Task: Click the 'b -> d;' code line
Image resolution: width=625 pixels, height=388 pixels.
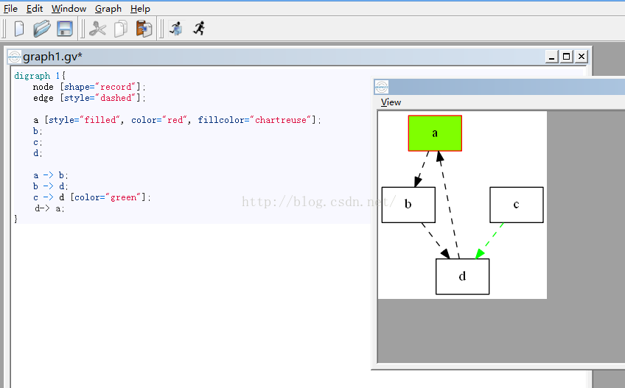Action: [x=51, y=186]
